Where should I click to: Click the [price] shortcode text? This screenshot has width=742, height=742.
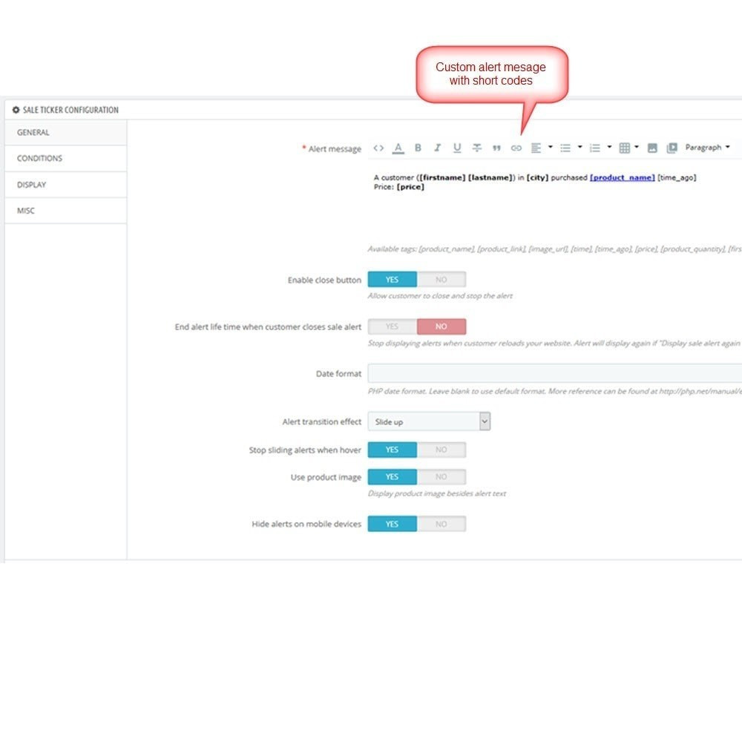(410, 187)
